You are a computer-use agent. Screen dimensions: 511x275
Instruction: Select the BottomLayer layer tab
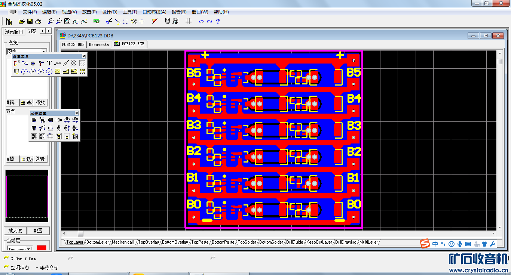click(98, 242)
